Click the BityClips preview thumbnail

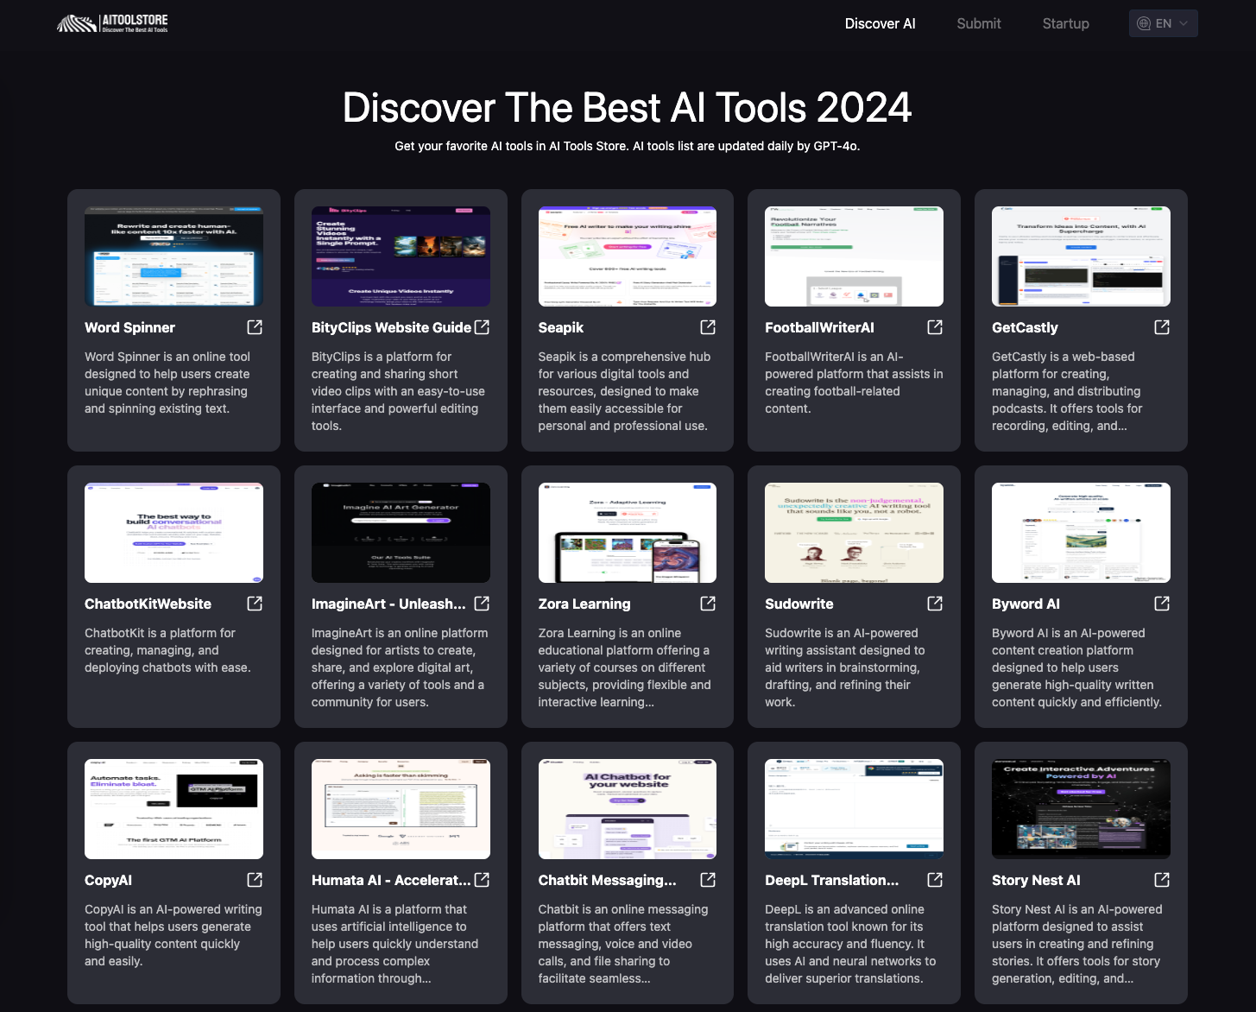(x=401, y=256)
